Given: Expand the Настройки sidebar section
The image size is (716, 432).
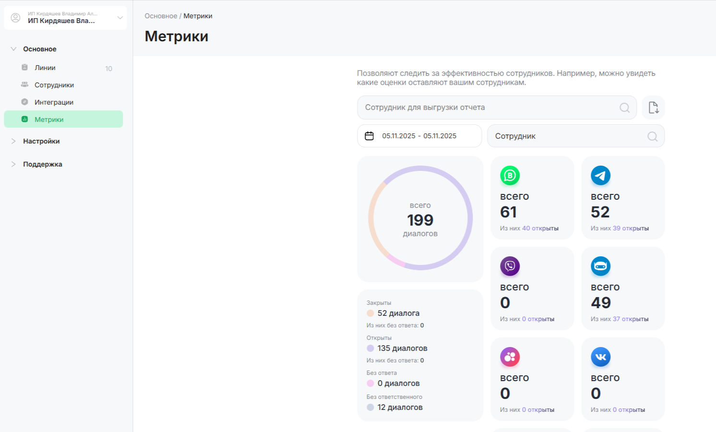Looking at the screenshot, I should [x=13, y=141].
